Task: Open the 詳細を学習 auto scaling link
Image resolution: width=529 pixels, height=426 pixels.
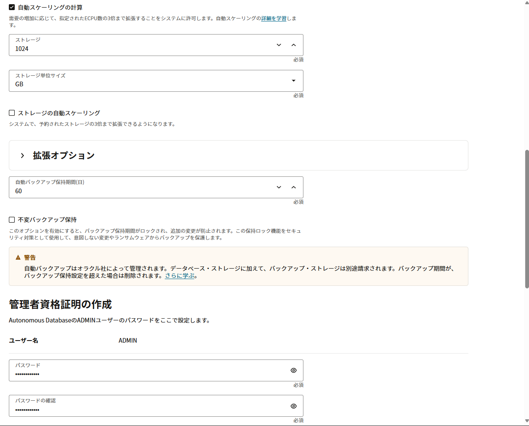Action: tap(274, 19)
